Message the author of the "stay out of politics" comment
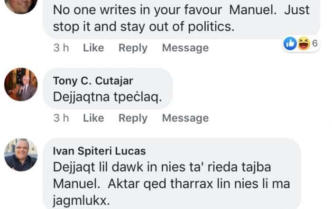The width and height of the screenshot is (332, 209). click(x=185, y=48)
